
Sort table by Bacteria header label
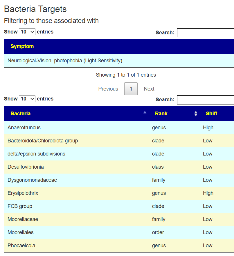[20, 114]
